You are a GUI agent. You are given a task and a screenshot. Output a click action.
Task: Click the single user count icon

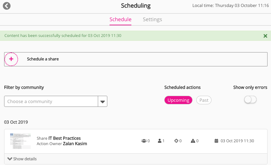tap(160, 141)
